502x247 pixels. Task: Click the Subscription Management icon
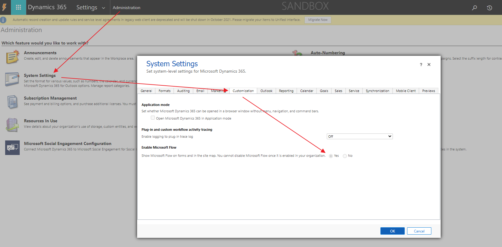tap(12, 102)
